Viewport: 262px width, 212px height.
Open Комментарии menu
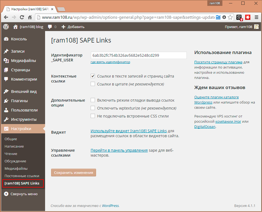[x=23, y=79]
